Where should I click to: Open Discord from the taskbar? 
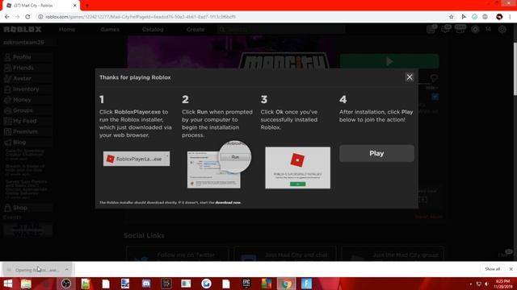146,284
